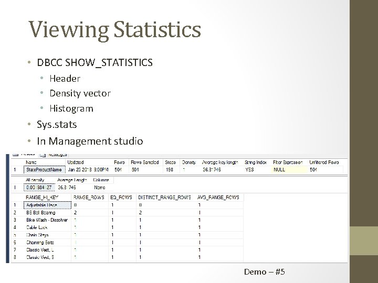Screen dimensions: 378x283
Task: Click the Density column header in the first grid
Action: (x=189, y=162)
